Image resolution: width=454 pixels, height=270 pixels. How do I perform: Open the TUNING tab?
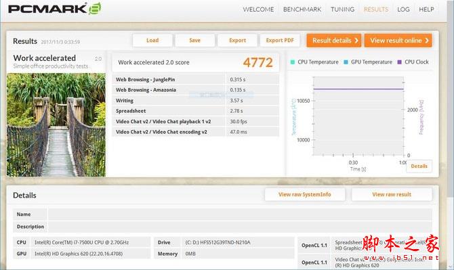pos(342,9)
